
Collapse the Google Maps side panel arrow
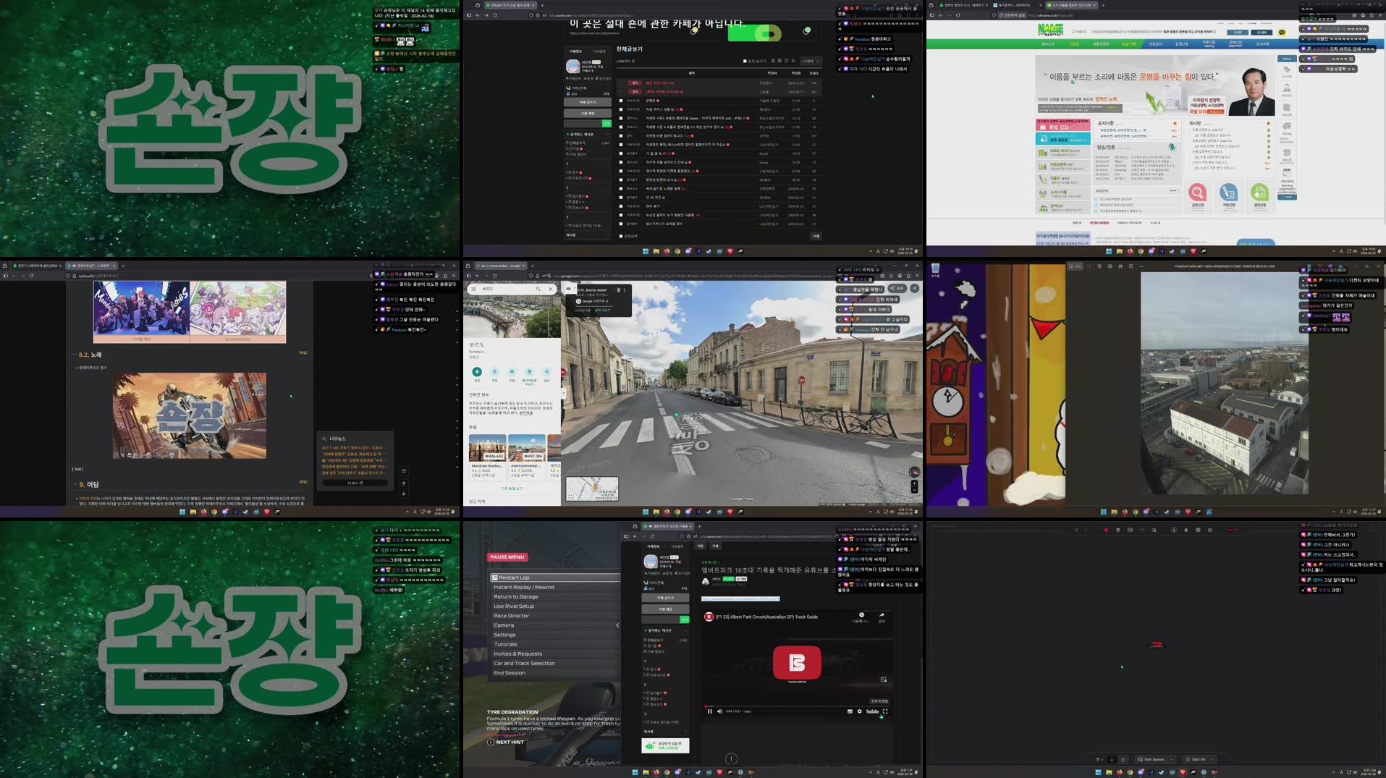563,394
